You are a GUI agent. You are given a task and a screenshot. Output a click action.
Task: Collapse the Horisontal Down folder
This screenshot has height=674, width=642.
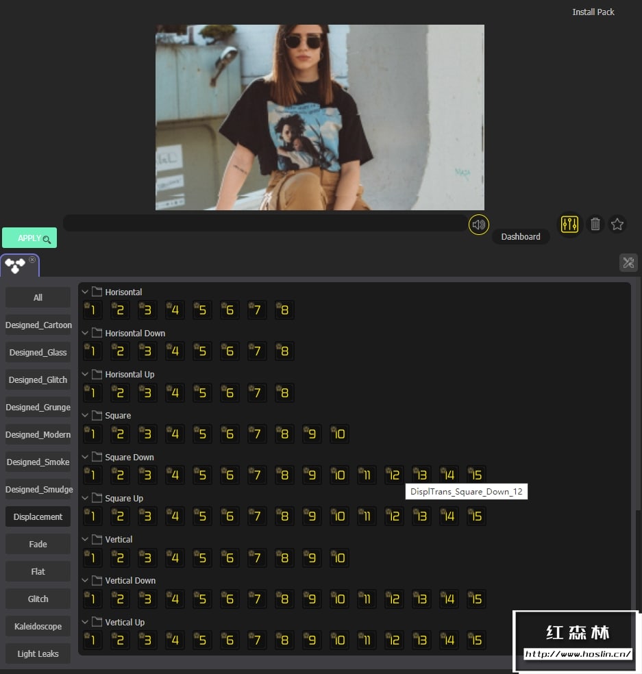click(x=85, y=333)
